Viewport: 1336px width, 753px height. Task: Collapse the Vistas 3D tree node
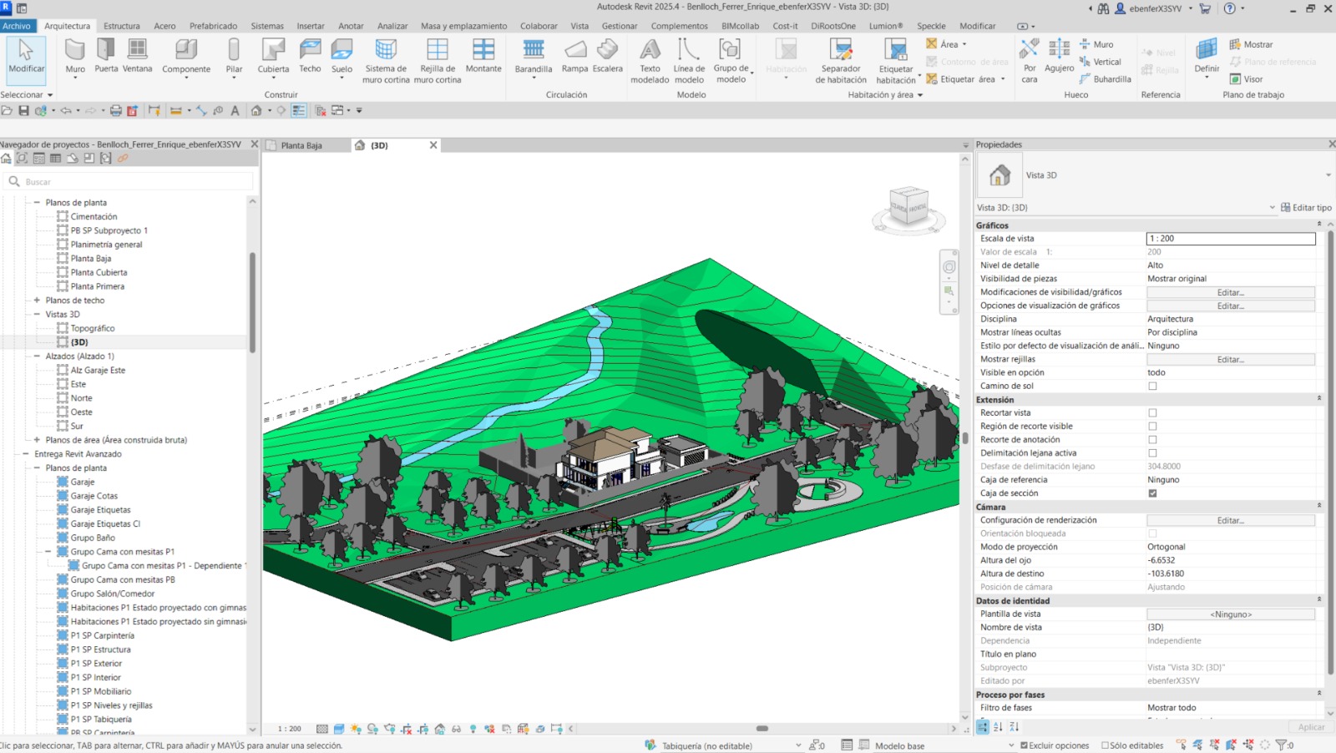pos(37,315)
